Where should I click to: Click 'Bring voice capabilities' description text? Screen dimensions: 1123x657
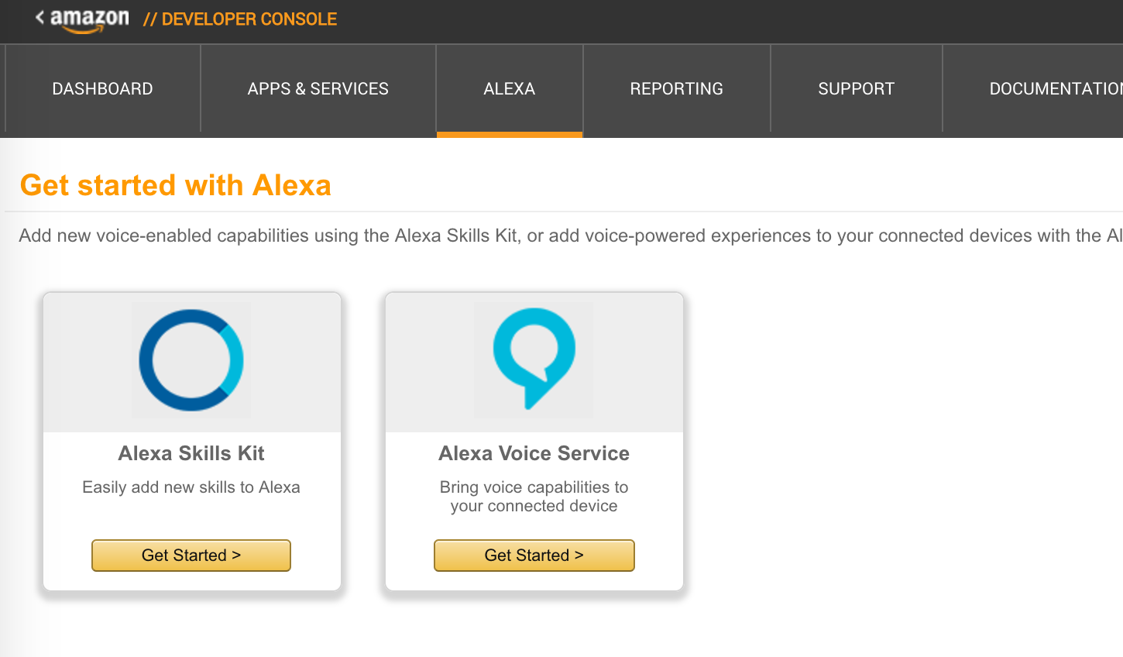click(x=534, y=497)
